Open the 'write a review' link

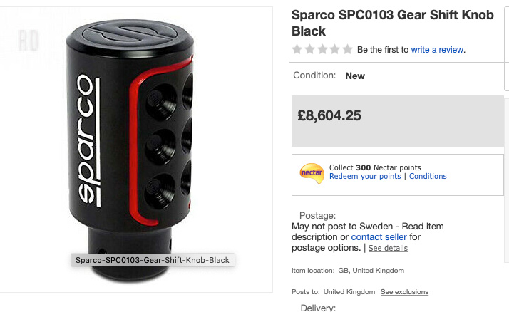(437, 50)
